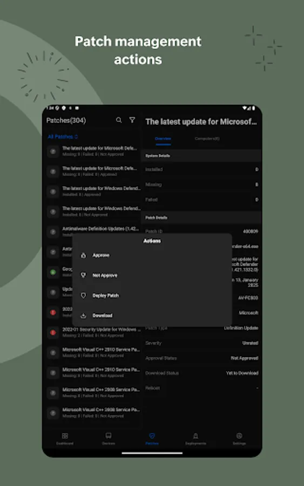
Task: Open Devices in bottom navigation
Action: 109,439
